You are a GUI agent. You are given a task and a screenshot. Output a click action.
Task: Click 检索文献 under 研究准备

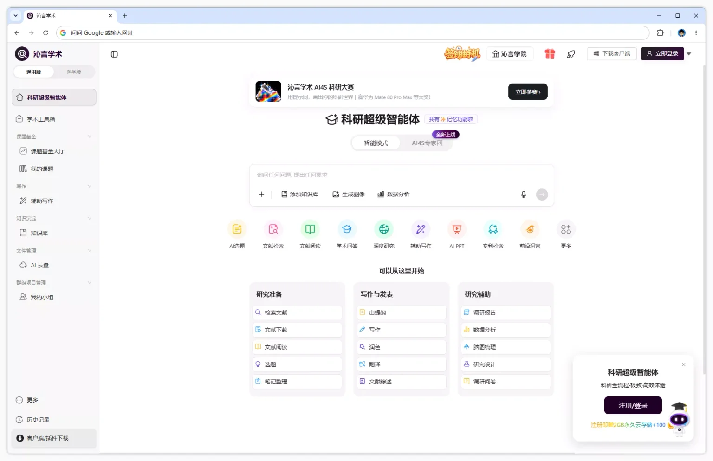[298, 312]
